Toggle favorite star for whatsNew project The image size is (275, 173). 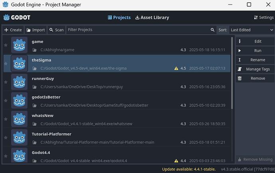point(6,119)
